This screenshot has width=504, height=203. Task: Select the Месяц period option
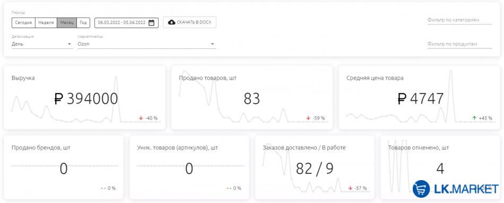pos(67,22)
